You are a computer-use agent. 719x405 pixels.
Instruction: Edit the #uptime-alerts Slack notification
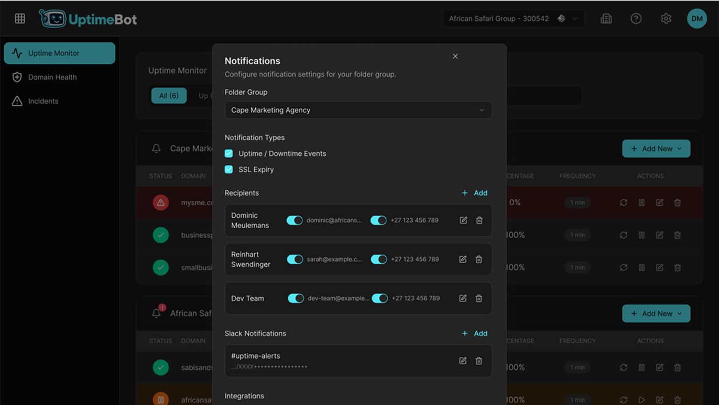pyautogui.click(x=463, y=361)
